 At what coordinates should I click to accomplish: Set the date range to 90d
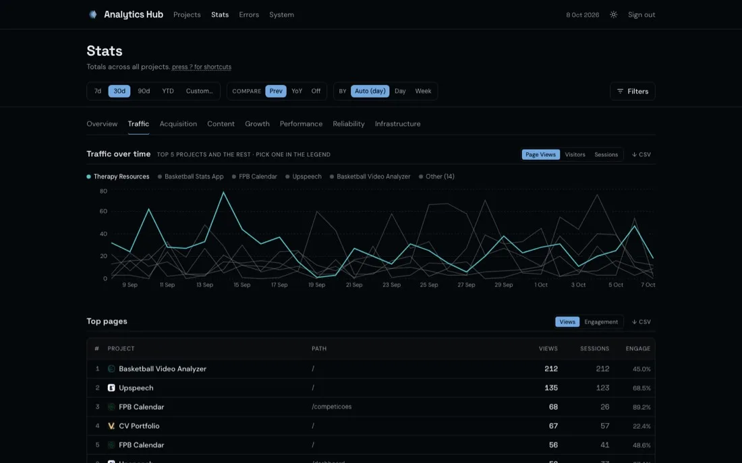pyautogui.click(x=144, y=91)
